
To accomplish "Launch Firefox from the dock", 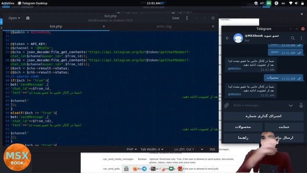I will [135, 169].
